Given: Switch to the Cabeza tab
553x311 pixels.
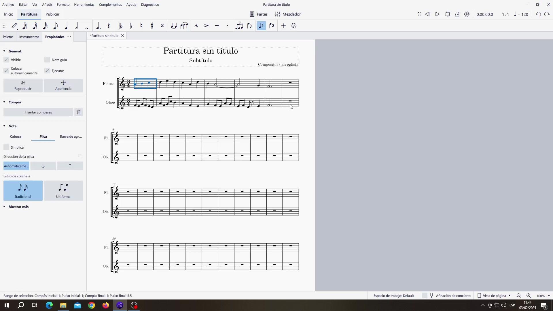Looking at the screenshot, I should pyautogui.click(x=16, y=136).
